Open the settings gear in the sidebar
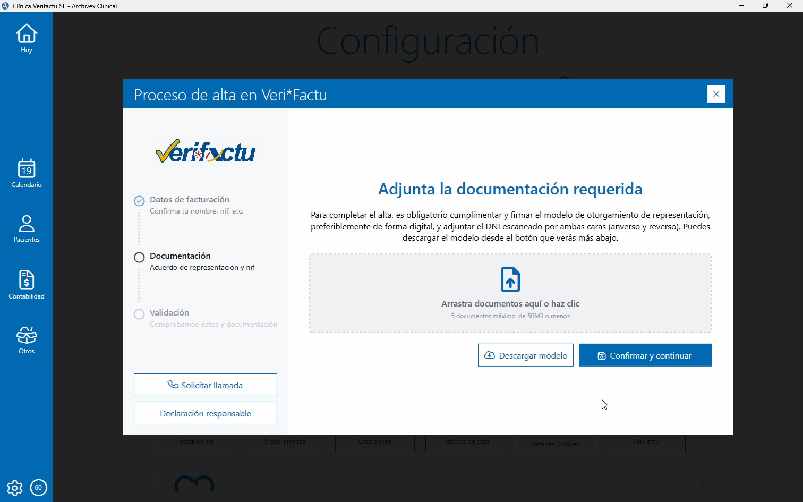 (x=15, y=488)
